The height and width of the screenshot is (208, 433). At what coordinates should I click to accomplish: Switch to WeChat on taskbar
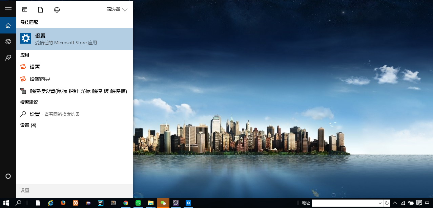coord(163,203)
